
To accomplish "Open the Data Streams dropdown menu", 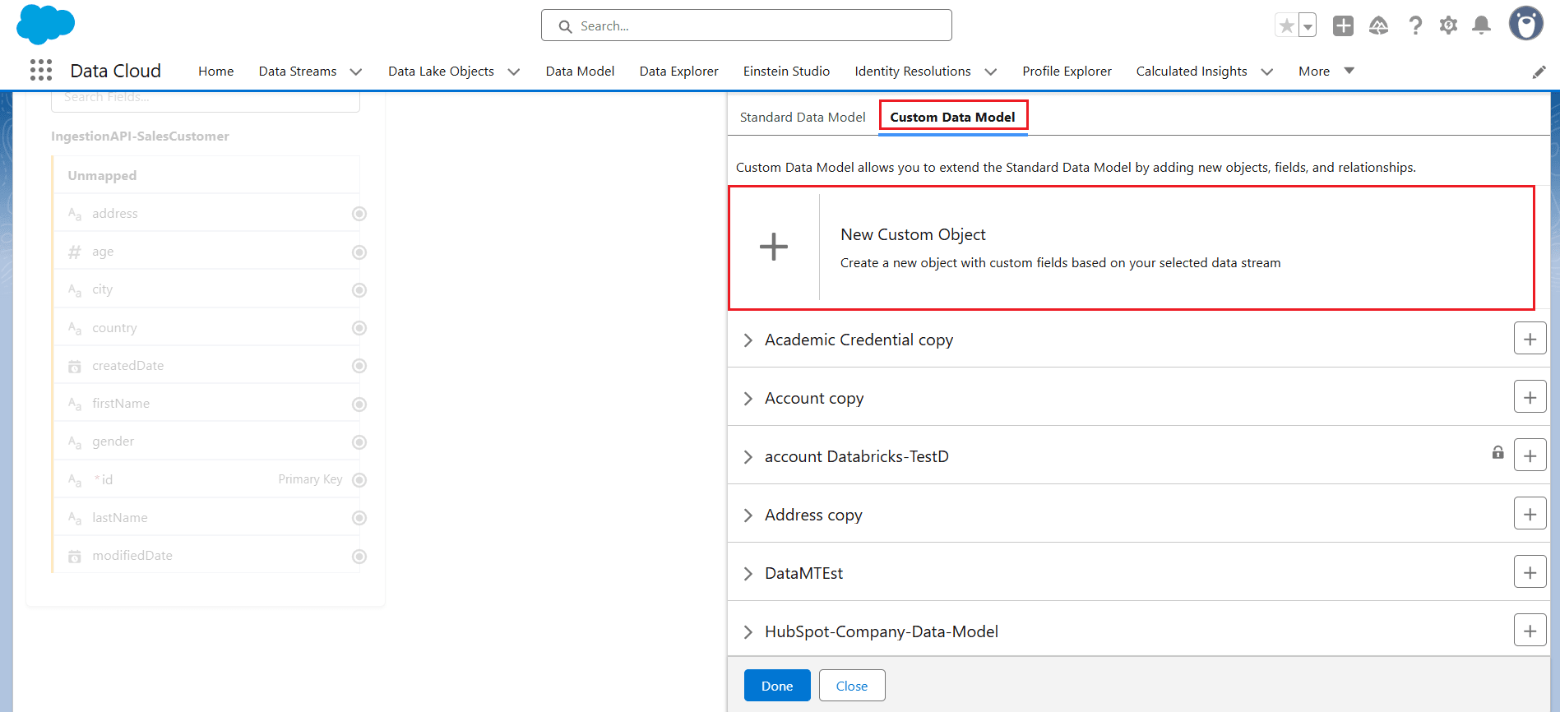I will point(356,72).
